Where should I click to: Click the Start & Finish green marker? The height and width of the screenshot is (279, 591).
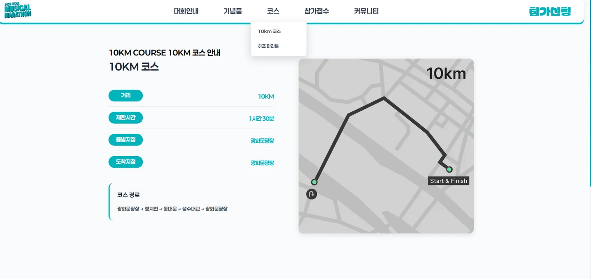[x=449, y=169]
